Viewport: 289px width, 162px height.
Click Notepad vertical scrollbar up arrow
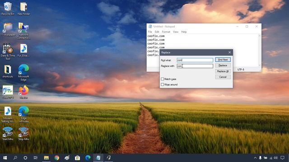(260, 36)
